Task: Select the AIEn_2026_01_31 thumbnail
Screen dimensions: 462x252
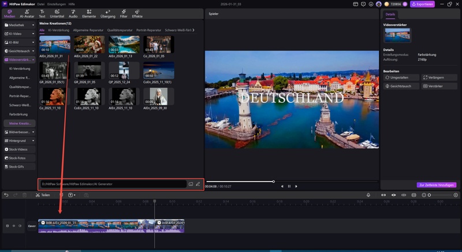Action: pos(55,45)
